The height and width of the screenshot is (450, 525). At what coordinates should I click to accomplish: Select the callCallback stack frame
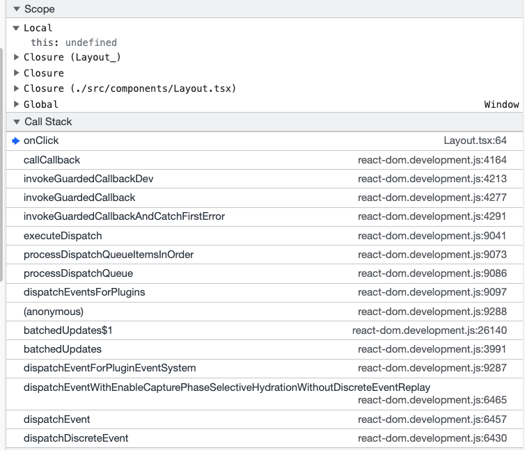[x=52, y=160]
